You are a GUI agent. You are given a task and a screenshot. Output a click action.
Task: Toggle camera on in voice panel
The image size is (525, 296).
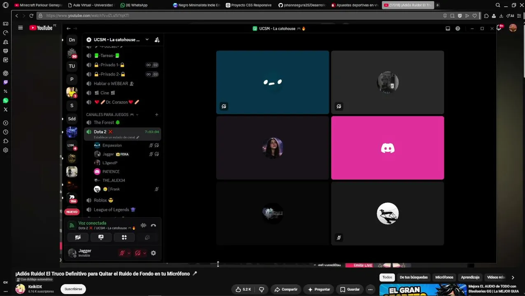click(78, 237)
